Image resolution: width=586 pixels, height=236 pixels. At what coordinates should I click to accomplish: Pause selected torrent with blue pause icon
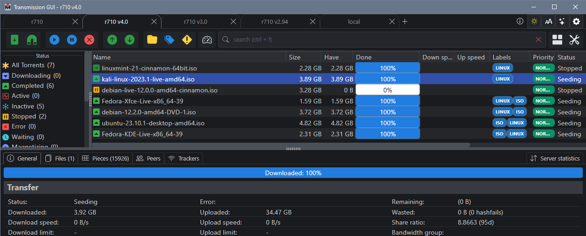[72, 40]
